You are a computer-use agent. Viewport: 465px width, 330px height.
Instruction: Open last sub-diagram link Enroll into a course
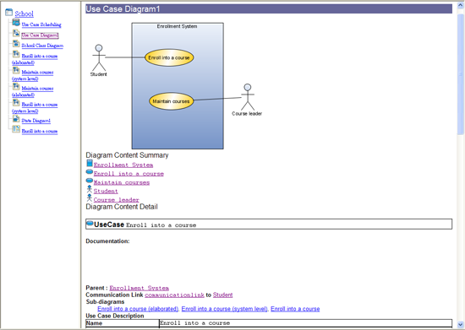[x=295, y=309]
